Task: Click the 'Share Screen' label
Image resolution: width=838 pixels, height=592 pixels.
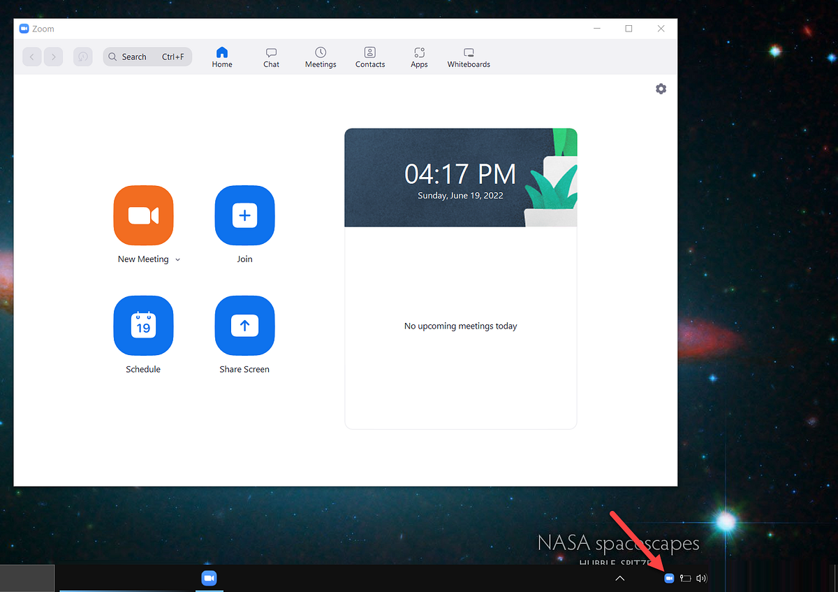Action: tap(244, 369)
